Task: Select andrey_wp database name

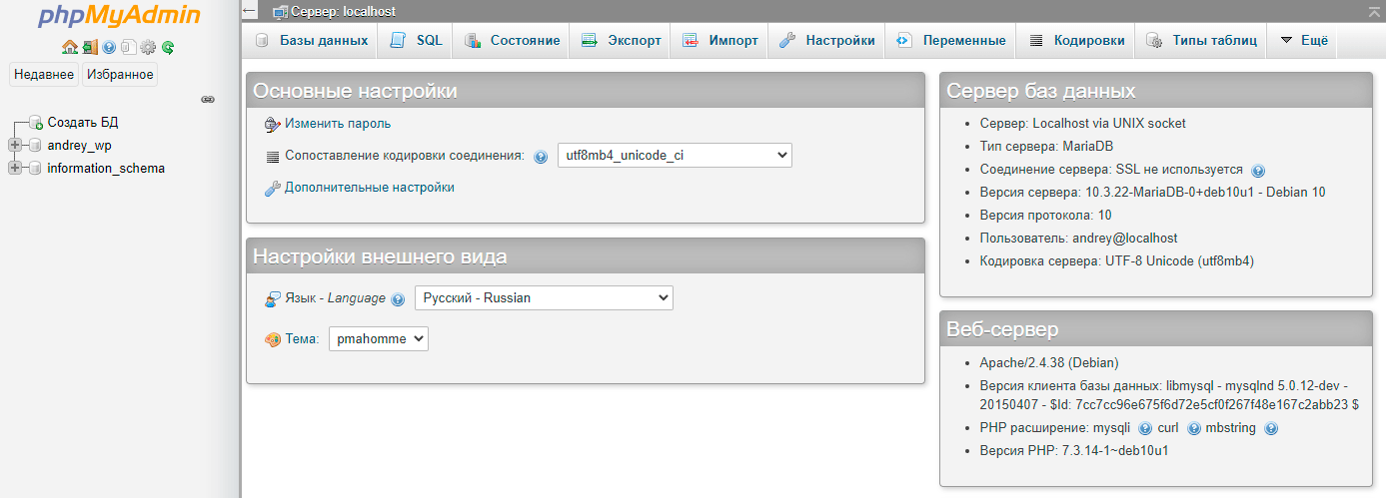Action: coord(80,146)
